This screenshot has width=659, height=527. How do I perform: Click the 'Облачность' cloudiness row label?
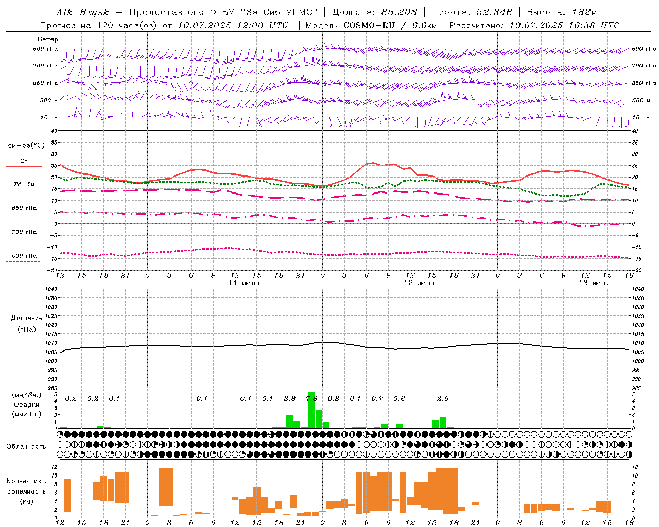pos(26,447)
